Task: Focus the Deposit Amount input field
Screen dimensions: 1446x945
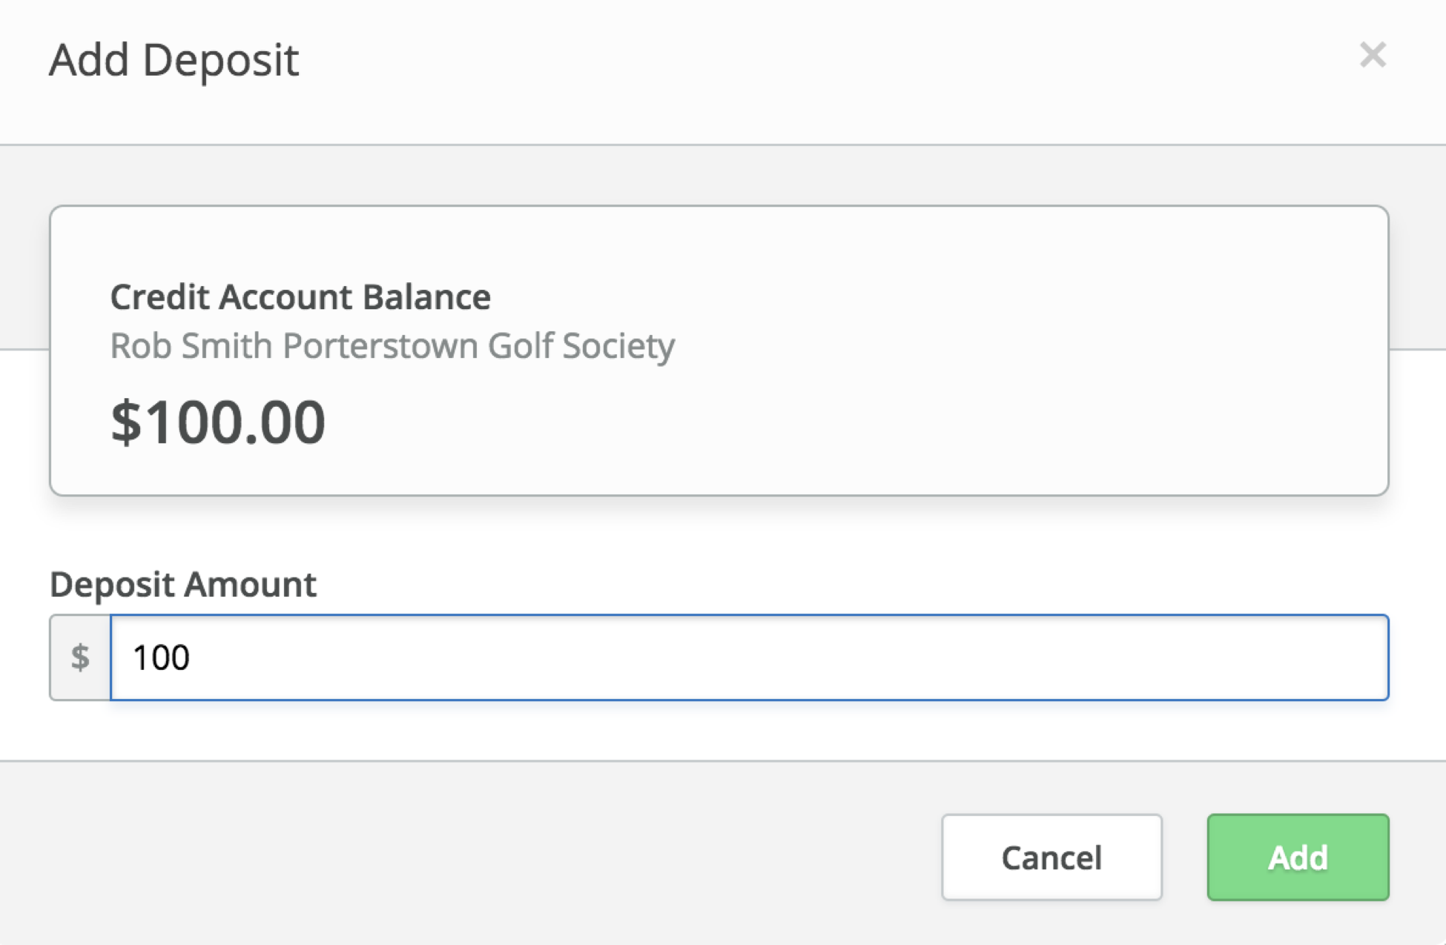Action: (x=749, y=657)
